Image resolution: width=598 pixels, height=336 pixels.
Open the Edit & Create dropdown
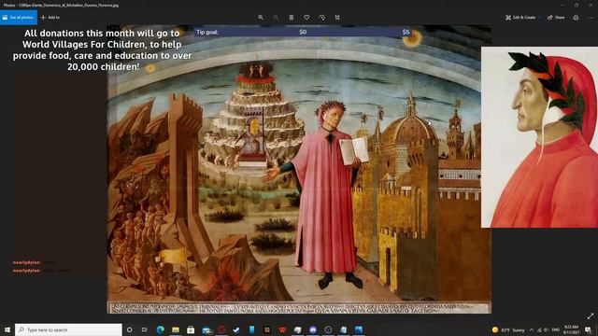coord(523,18)
